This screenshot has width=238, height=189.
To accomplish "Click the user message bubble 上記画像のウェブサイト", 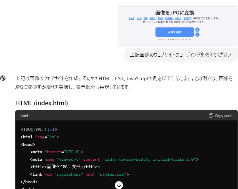I will pos(181,55).
